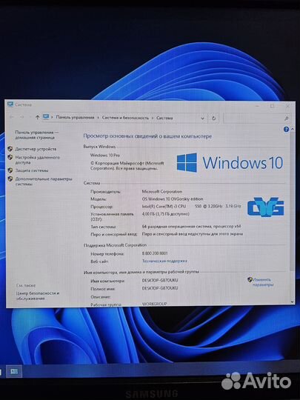Close the System window
Screen dimensions: 300x400
[x=287, y=106]
